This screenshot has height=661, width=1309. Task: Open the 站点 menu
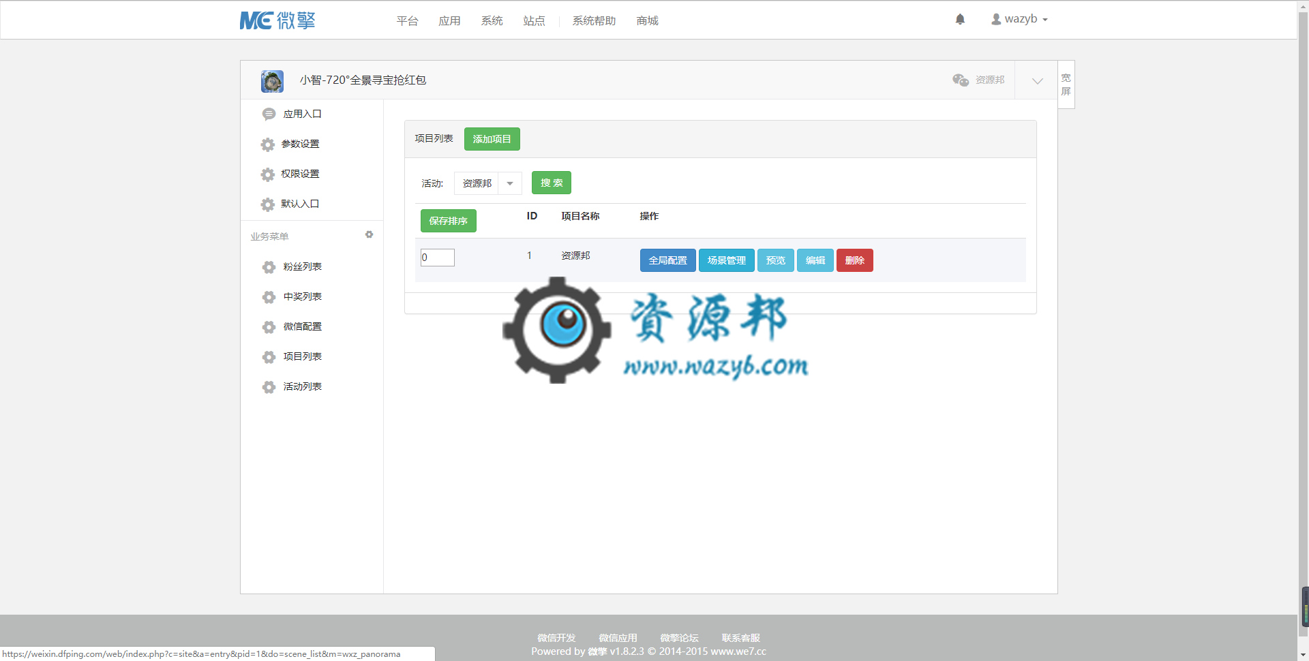[x=534, y=21]
